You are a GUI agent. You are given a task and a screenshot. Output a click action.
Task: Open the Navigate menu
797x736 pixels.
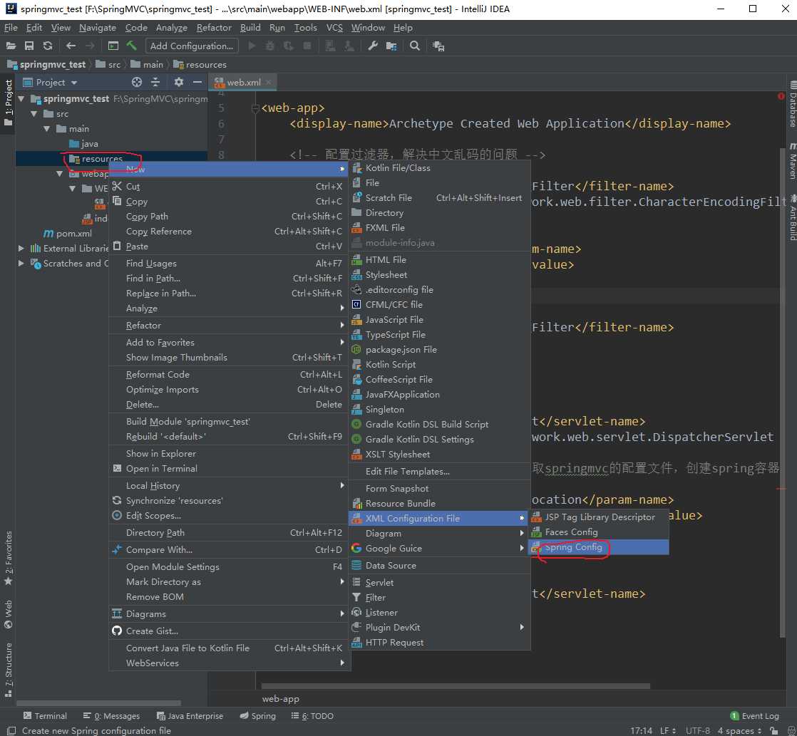tap(98, 27)
